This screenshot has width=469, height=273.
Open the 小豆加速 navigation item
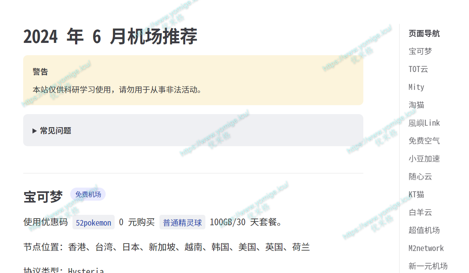pyautogui.click(x=424, y=159)
